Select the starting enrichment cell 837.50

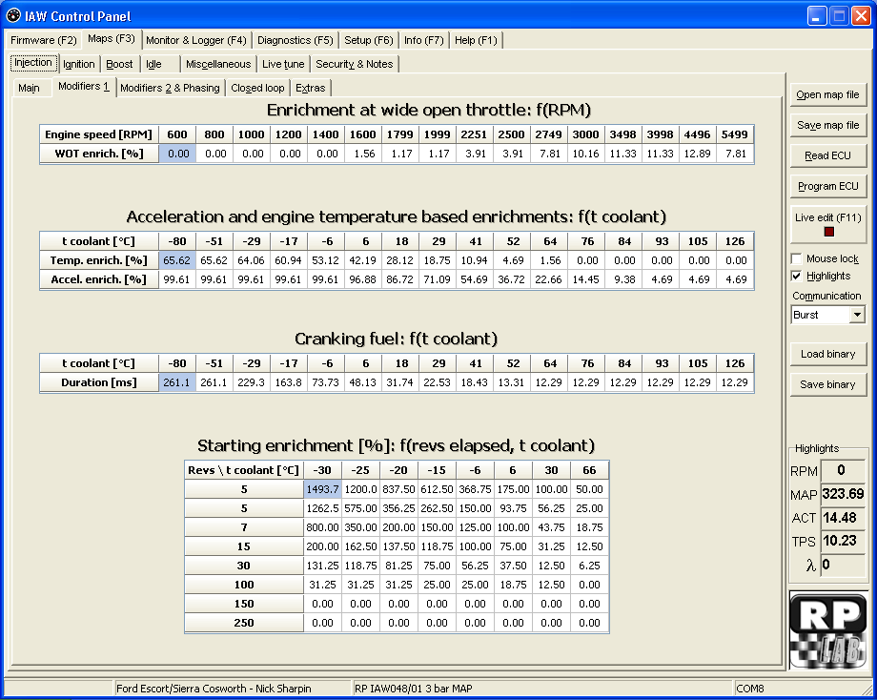click(398, 489)
